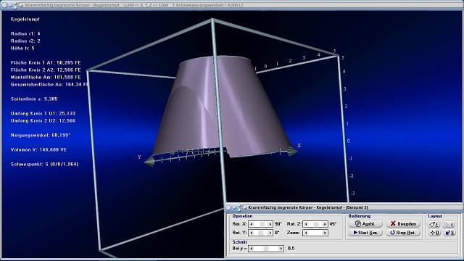Click the 'Schwerpunkt: S' text line
The image size is (464, 261).
point(44,165)
